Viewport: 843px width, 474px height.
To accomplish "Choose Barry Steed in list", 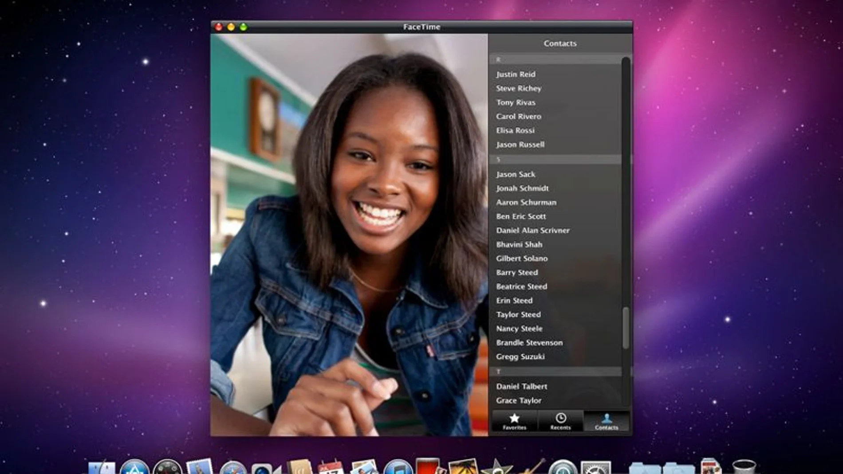I will click(517, 272).
